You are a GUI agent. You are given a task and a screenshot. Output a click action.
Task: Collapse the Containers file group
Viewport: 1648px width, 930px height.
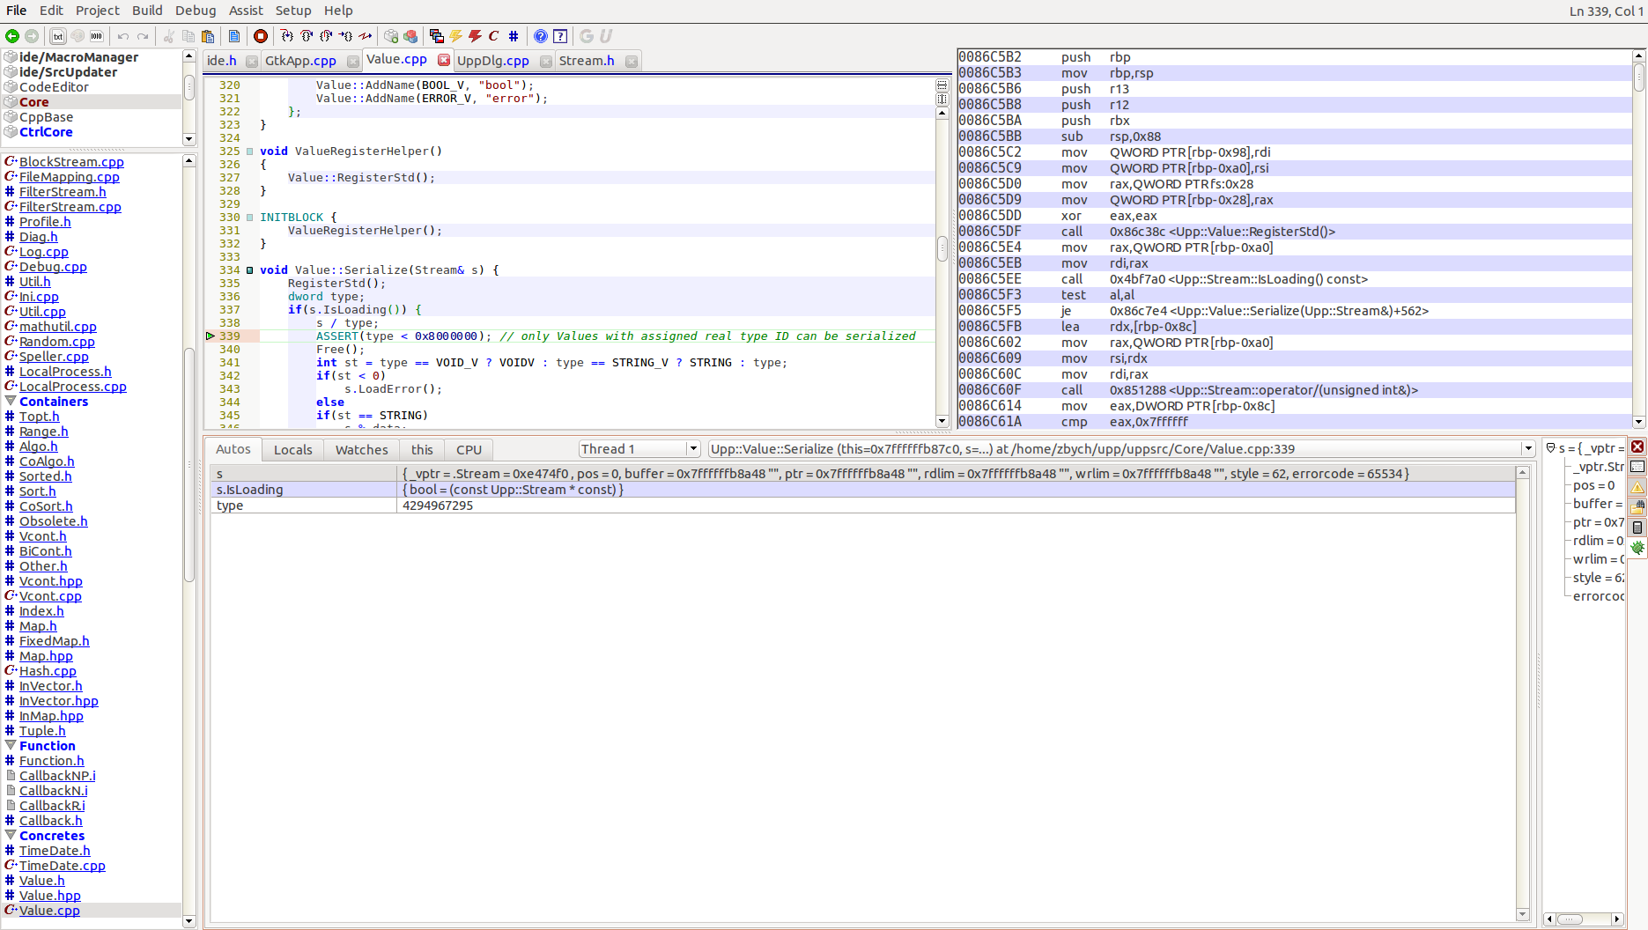tap(11, 402)
